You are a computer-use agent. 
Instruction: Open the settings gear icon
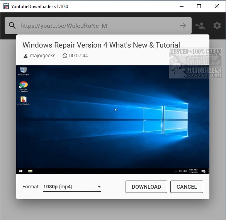(x=217, y=26)
